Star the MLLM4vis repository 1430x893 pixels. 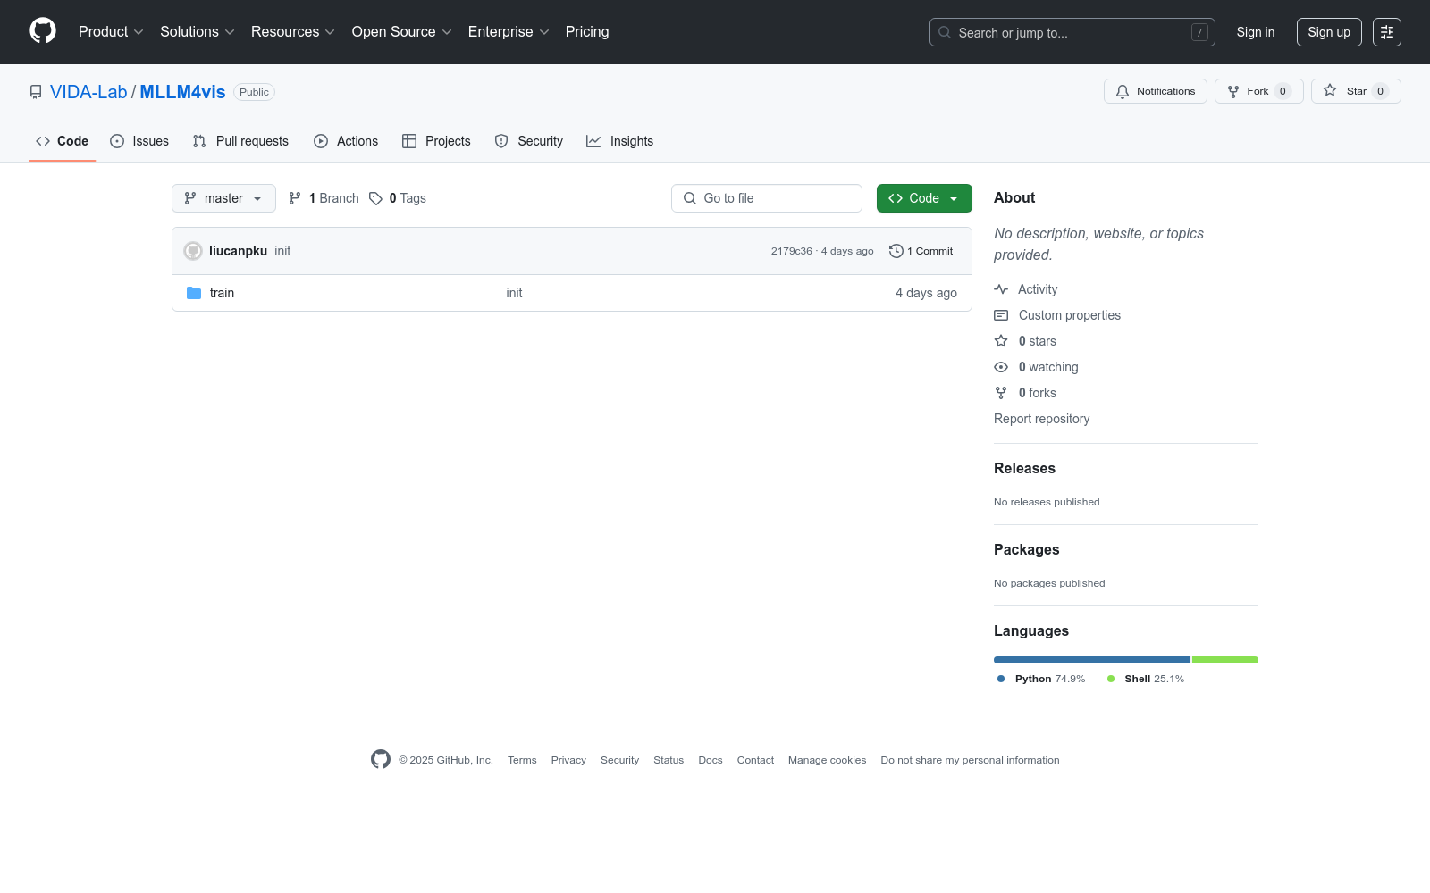point(1356,91)
